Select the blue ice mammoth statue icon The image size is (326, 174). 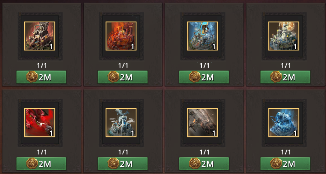(284, 122)
